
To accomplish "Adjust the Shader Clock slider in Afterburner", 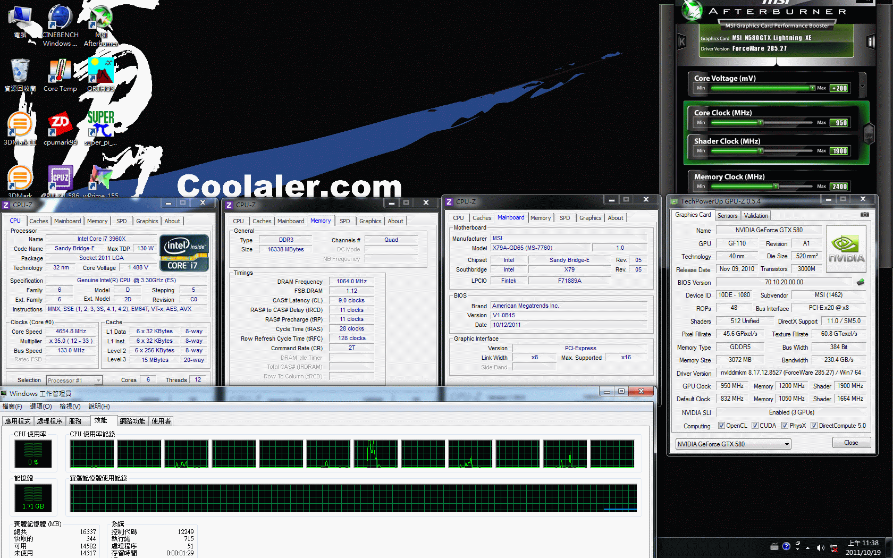I will (x=762, y=151).
